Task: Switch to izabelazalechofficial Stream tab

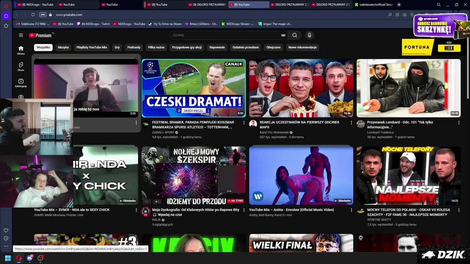Action: pyautogui.click(x=374, y=4)
